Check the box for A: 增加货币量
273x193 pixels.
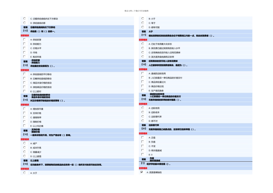(x=24, y=109)
